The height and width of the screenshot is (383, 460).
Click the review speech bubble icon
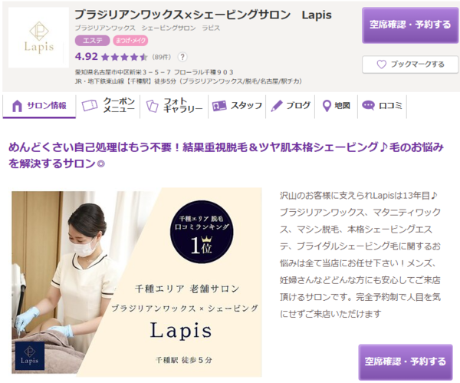tap(368, 105)
